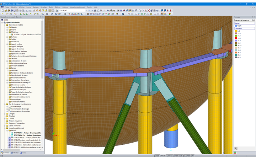
Task: Open the Résultats menu
Action: (44, 7)
